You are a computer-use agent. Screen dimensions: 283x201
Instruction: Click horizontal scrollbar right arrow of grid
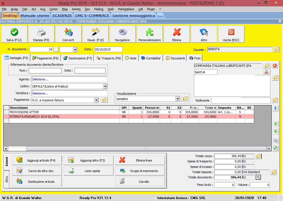coord(269,149)
